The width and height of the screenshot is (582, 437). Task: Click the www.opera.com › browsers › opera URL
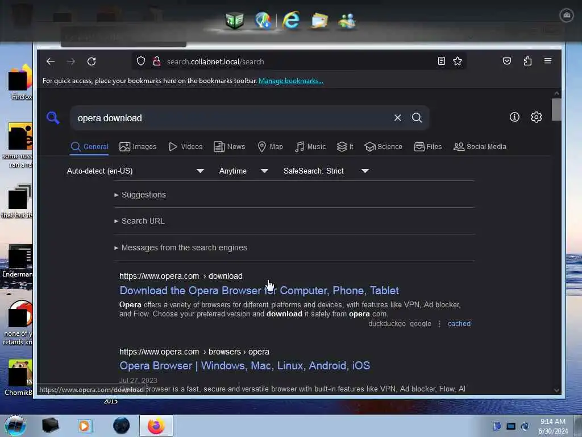194,352
